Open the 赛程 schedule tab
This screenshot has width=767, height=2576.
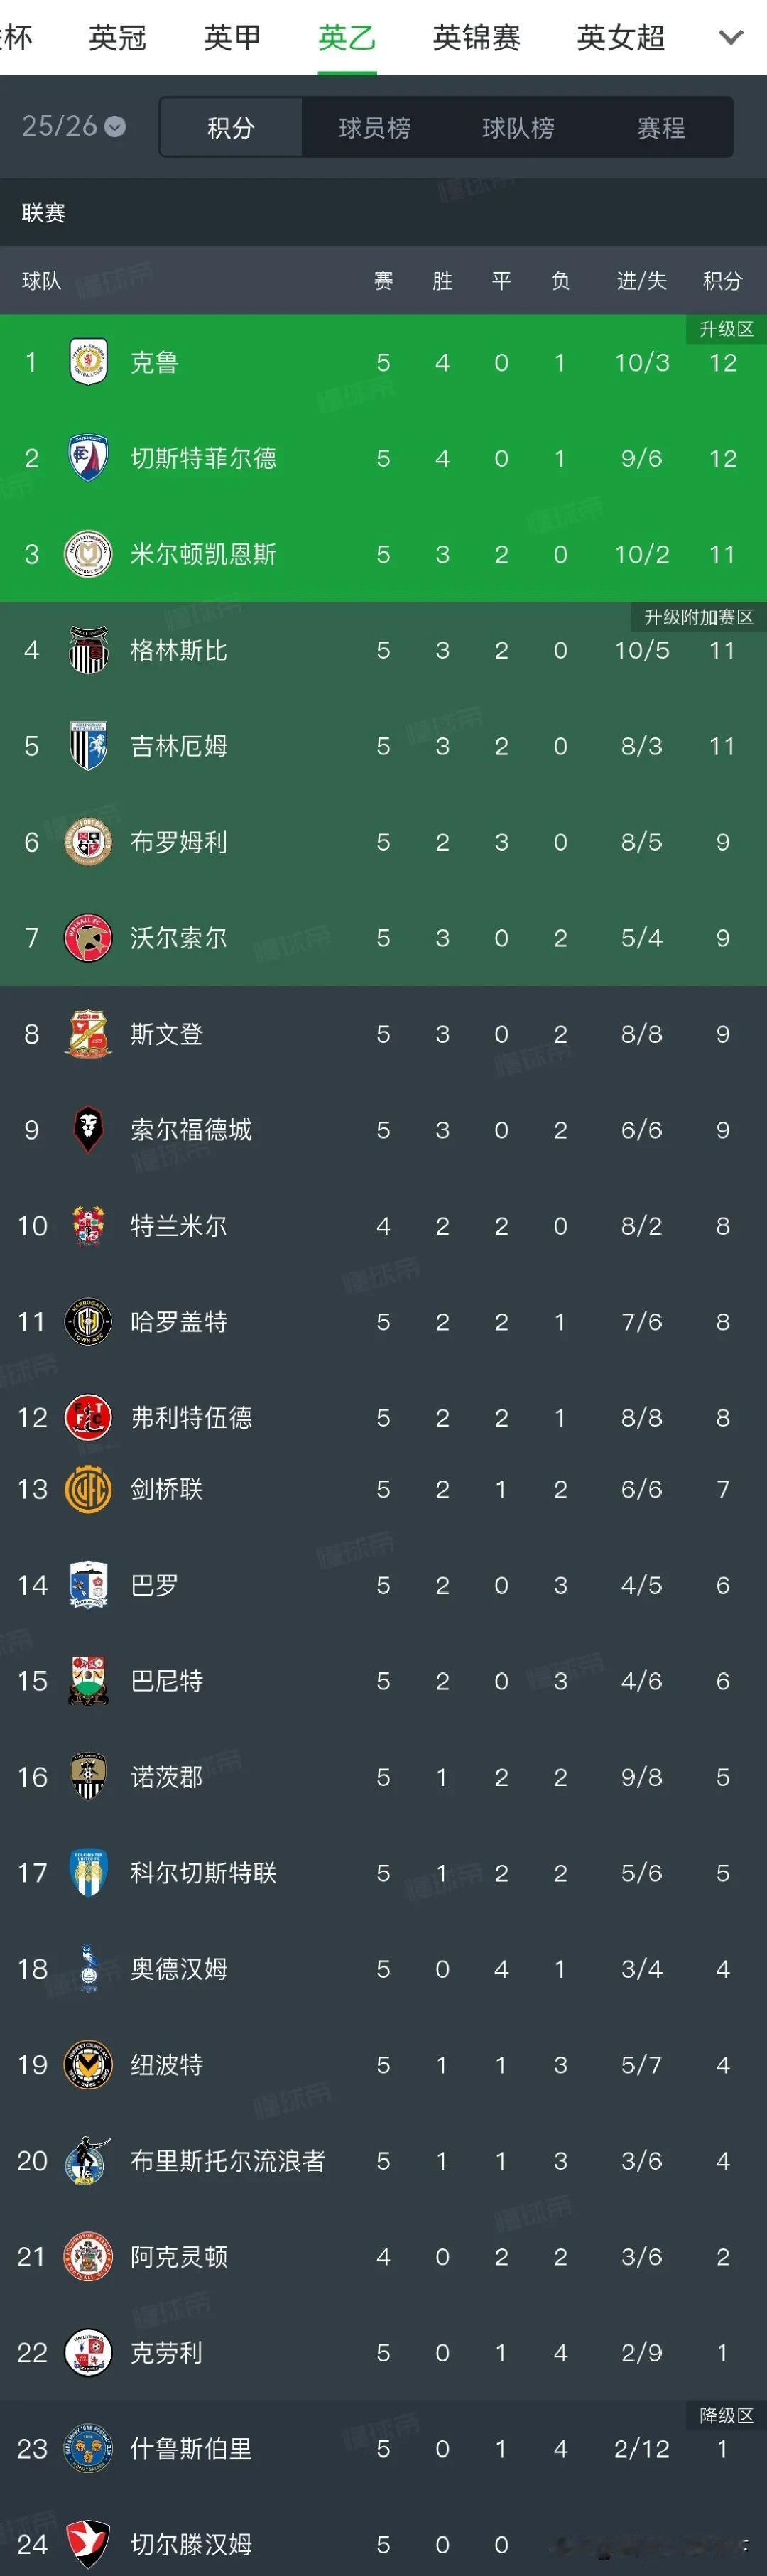click(x=661, y=127)
